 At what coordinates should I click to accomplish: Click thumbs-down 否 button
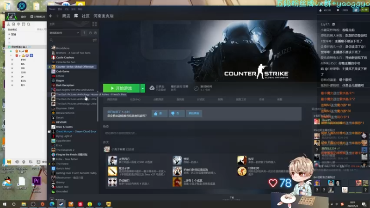pos(176,113)
